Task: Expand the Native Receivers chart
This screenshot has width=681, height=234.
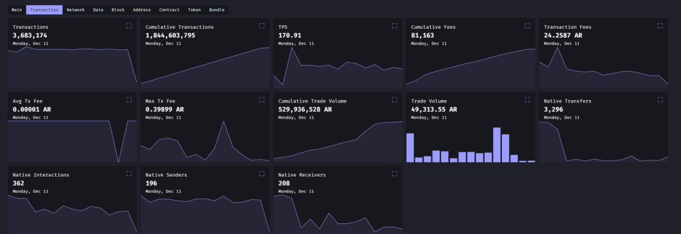Action: tap(395, 174)
